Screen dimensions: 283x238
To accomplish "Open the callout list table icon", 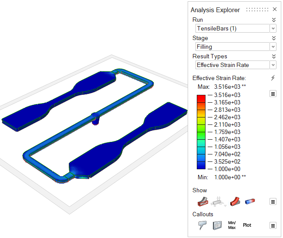I will point(217,225).
